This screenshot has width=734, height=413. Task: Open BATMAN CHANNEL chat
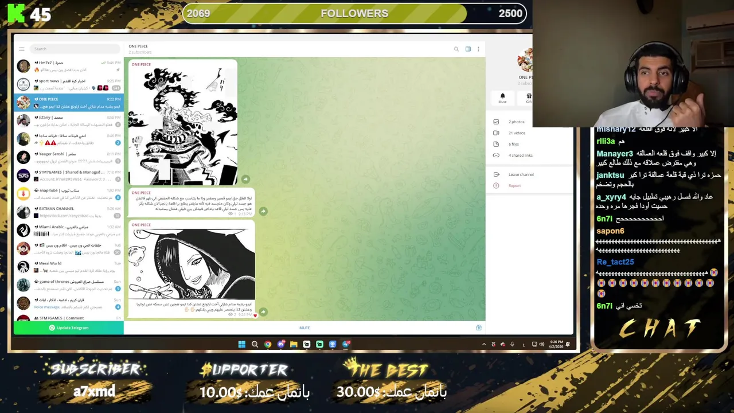69,212
